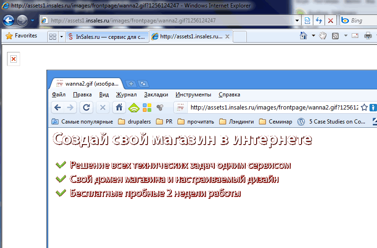Image resolution: width=377 pixels, height=248 pixels.
Task: Click the green wifi-style toolbar icon
Action: pyautogui.click(x=133, y=108)
